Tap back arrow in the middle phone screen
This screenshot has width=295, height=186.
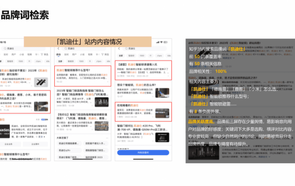58,49
